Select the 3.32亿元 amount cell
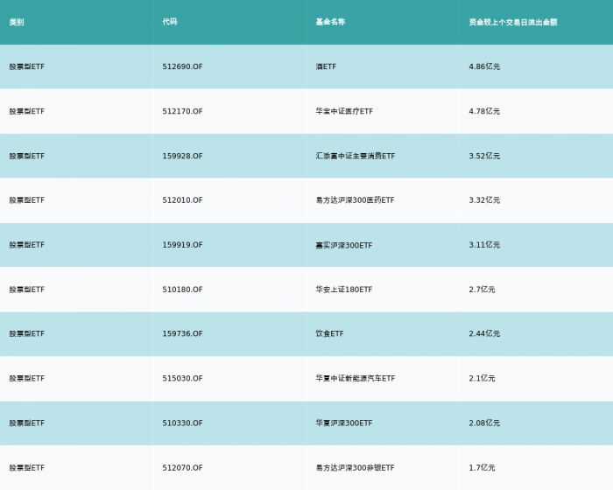 (484, 200)
